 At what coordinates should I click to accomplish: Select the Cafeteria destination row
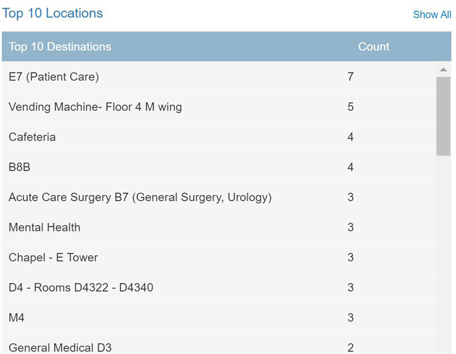point(219,137)
